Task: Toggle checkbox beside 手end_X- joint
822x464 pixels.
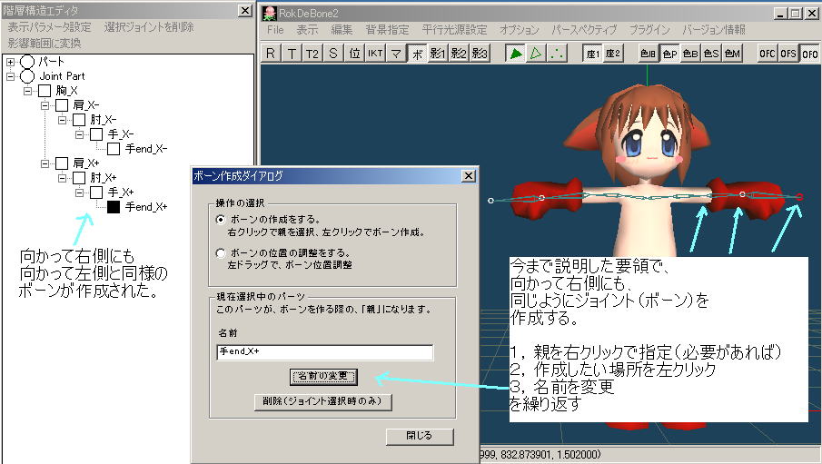Action: 114,149
